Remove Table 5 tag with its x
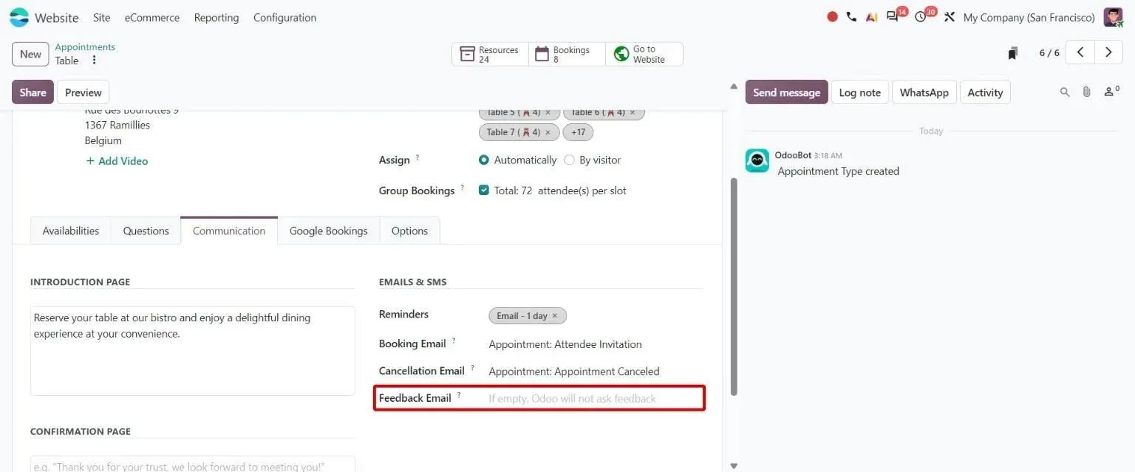The width and height of the screenshot is (1135, 472). coord(548,113)
